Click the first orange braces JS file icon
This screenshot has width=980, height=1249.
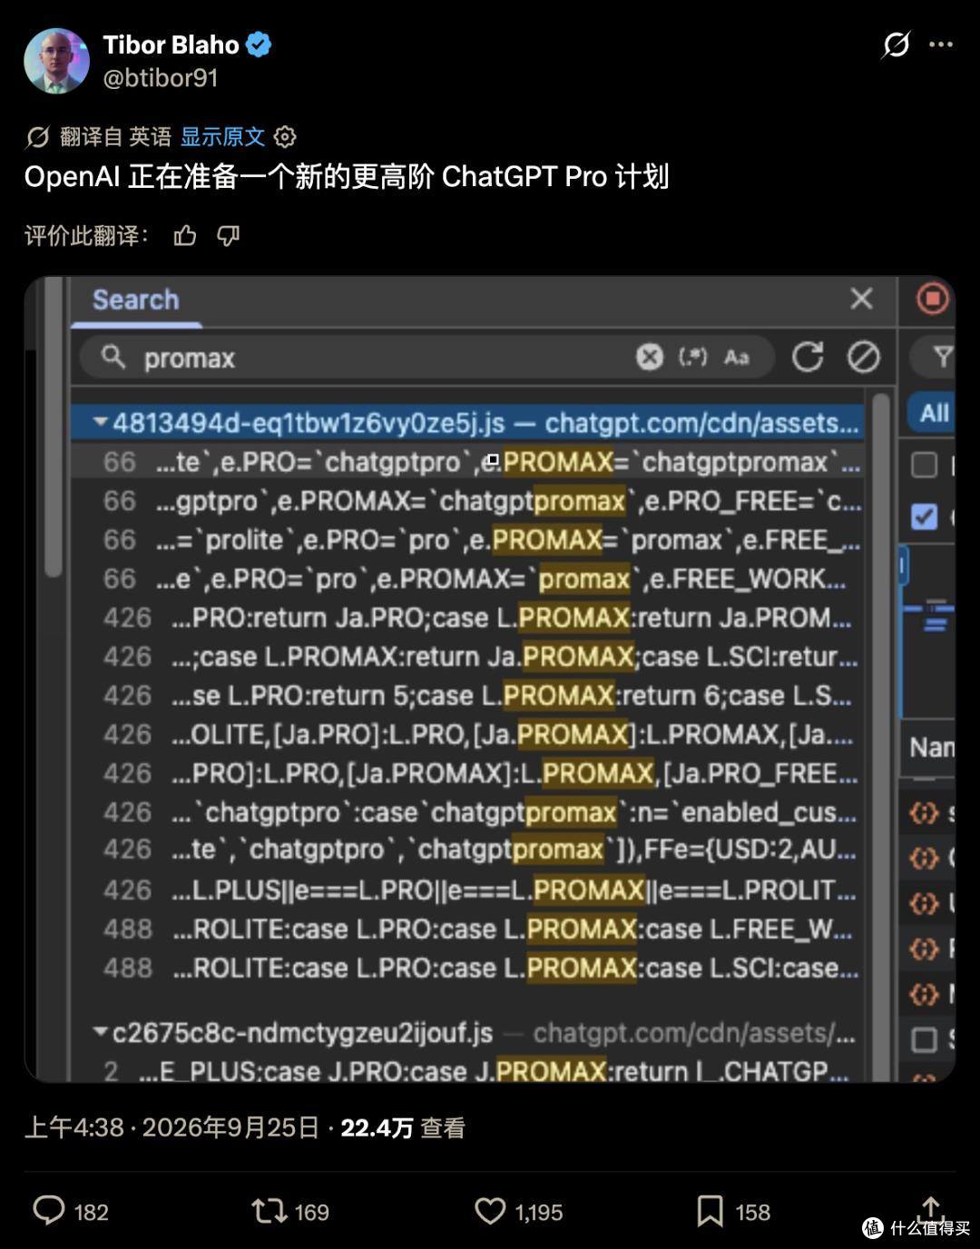[924, 812]
